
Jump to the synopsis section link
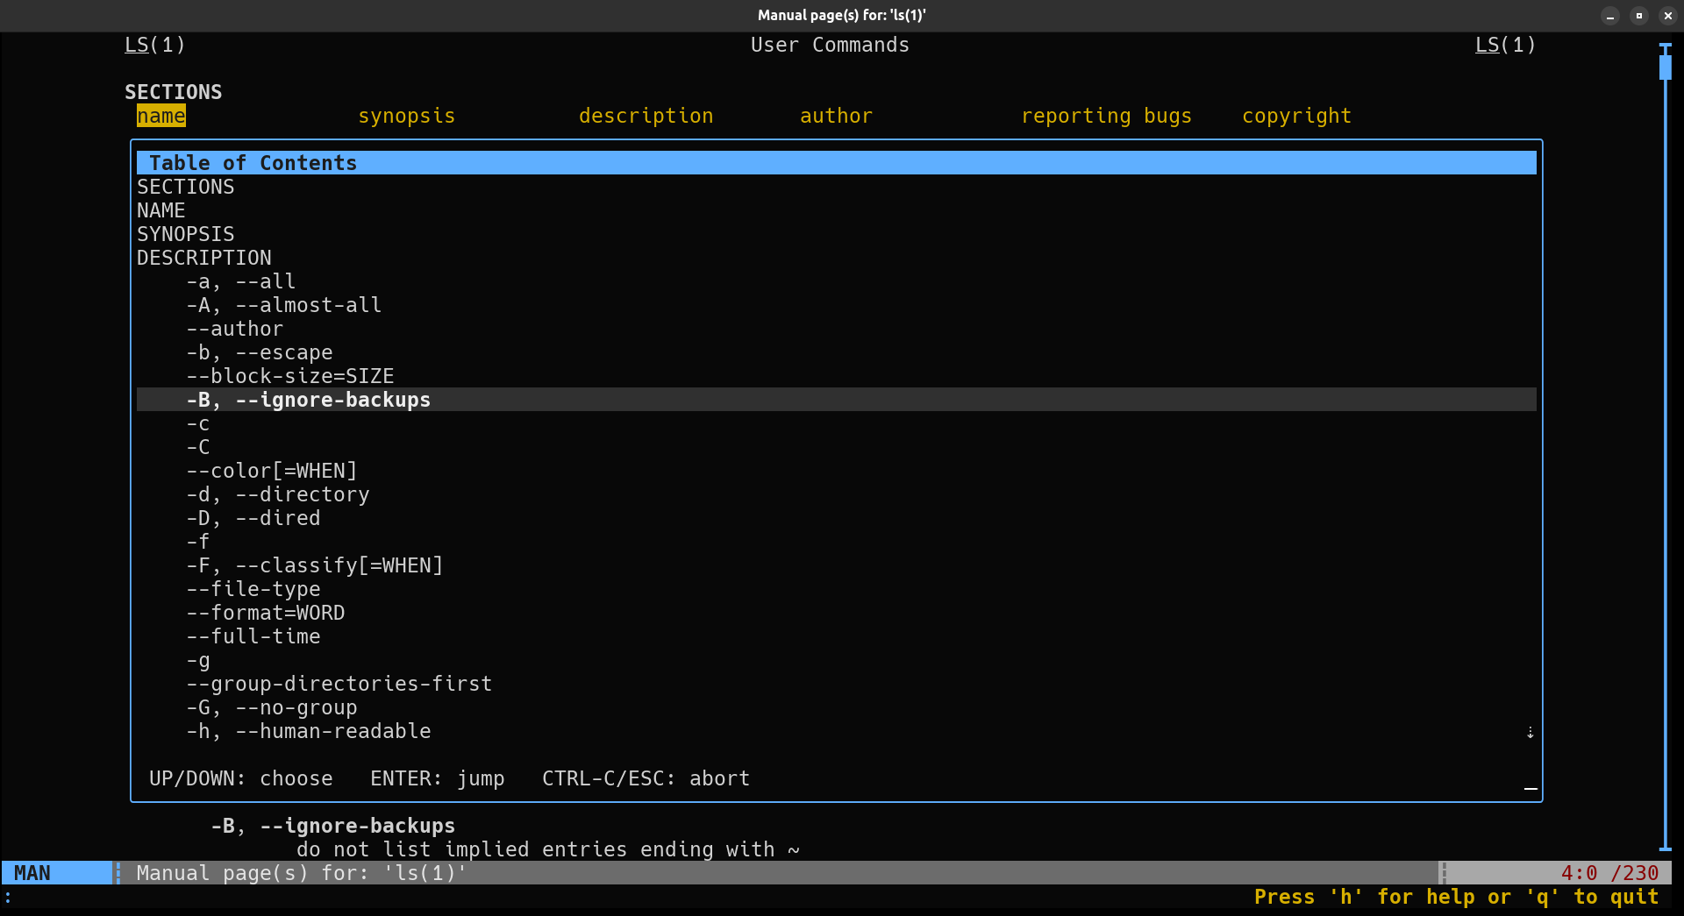406,115
